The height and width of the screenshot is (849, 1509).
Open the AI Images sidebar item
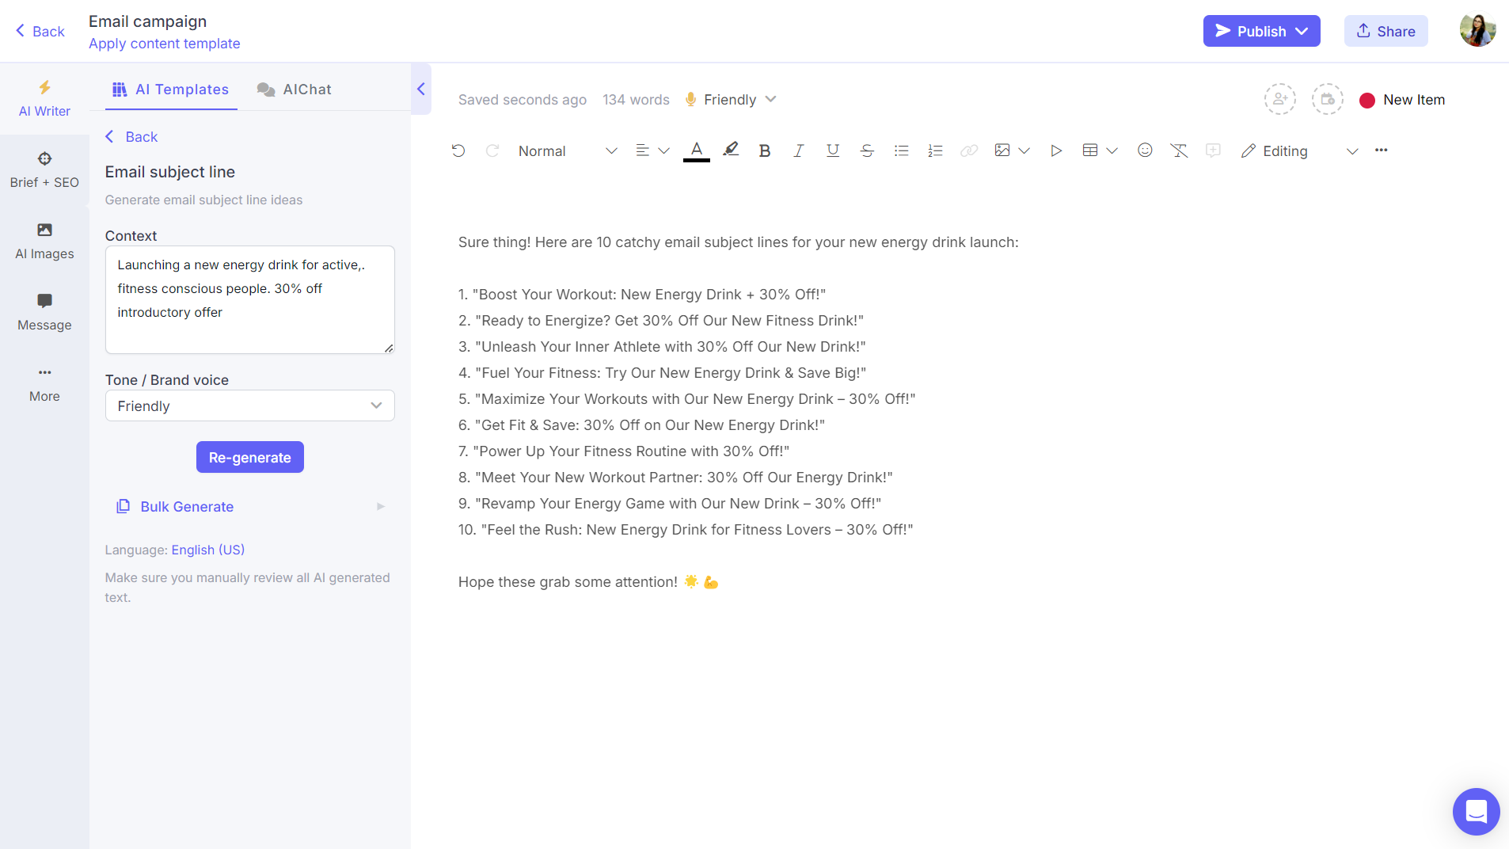[x=44, y=242]
